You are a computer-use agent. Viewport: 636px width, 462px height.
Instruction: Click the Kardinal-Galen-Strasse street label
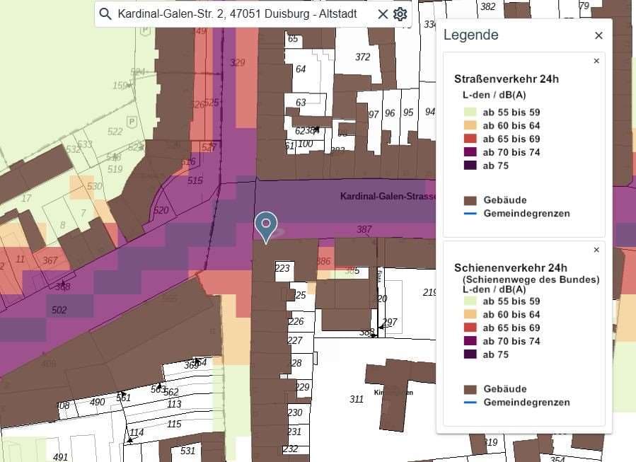pos(388,196)
